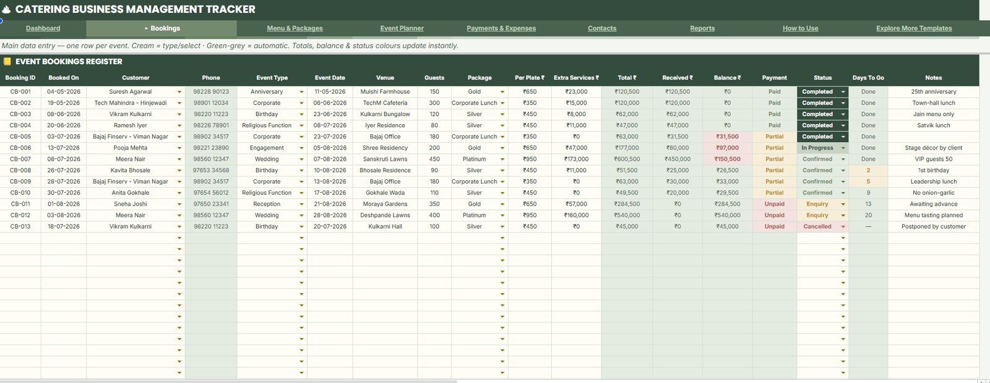Screen dimensions: 990x383
Task: Click the Customer column header
Action: coord(136,78)
